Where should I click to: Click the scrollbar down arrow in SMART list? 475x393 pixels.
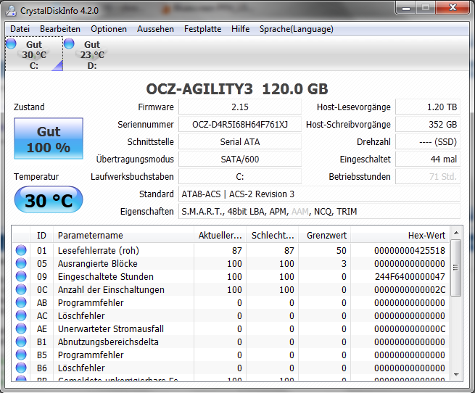tap(456, 375)
